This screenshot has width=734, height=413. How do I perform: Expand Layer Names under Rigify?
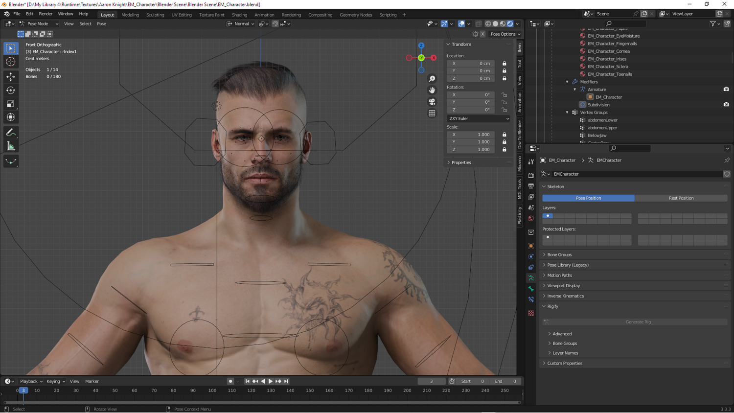565,353
